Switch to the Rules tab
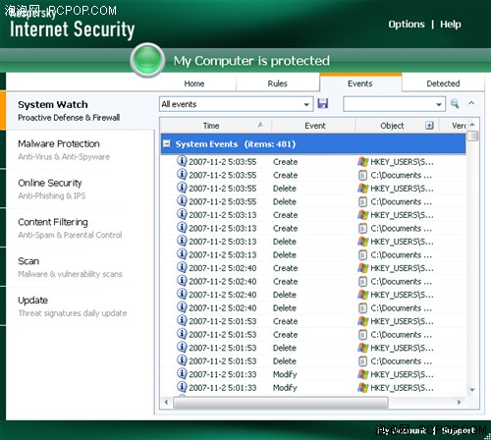This screenshot has width=491, height=440. (x=277, y=83)
